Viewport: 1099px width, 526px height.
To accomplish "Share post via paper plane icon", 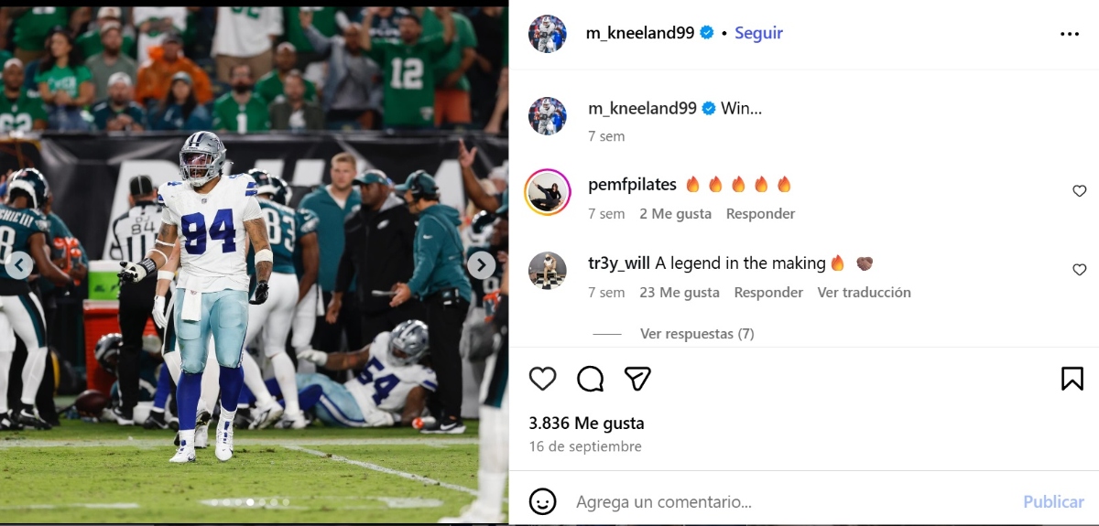I will pos(637,379).
